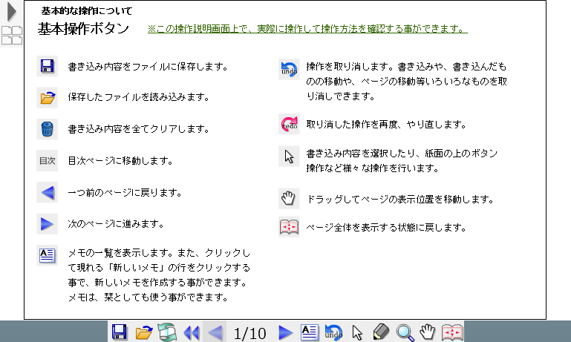571x342 pixels.
Task: Click the save icon beside ファイルに保存します
Action: (x=47, y=66)
